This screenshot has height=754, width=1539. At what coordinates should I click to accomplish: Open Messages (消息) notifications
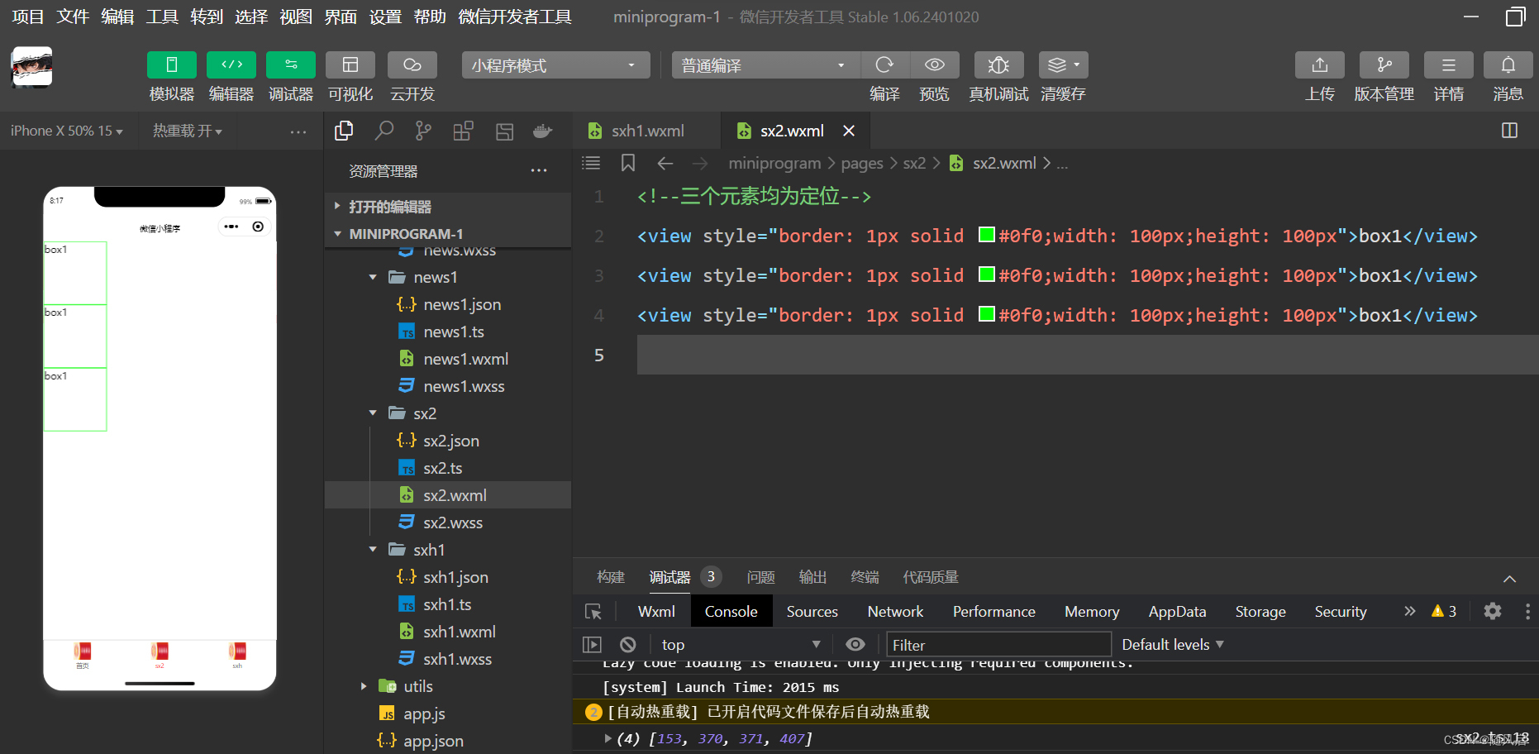(x=1508, y=65)
